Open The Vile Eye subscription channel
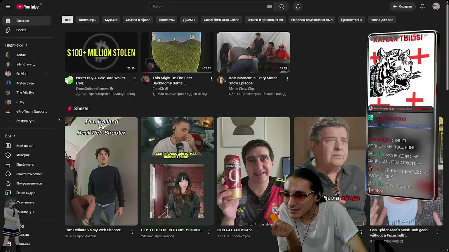Screen dimensions: 449x252 pos(27,93)
